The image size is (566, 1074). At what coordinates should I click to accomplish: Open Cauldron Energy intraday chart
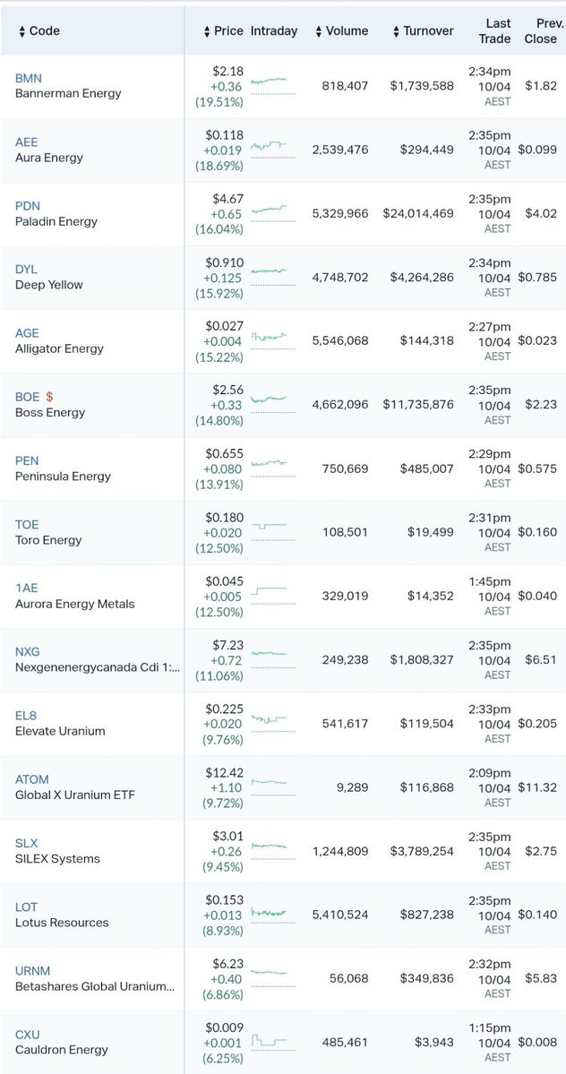pyautogui.click(x=269, y=1041)
